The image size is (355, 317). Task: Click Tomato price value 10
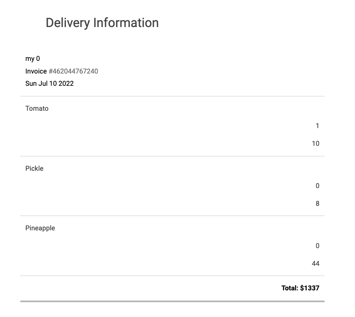point(316,144)
